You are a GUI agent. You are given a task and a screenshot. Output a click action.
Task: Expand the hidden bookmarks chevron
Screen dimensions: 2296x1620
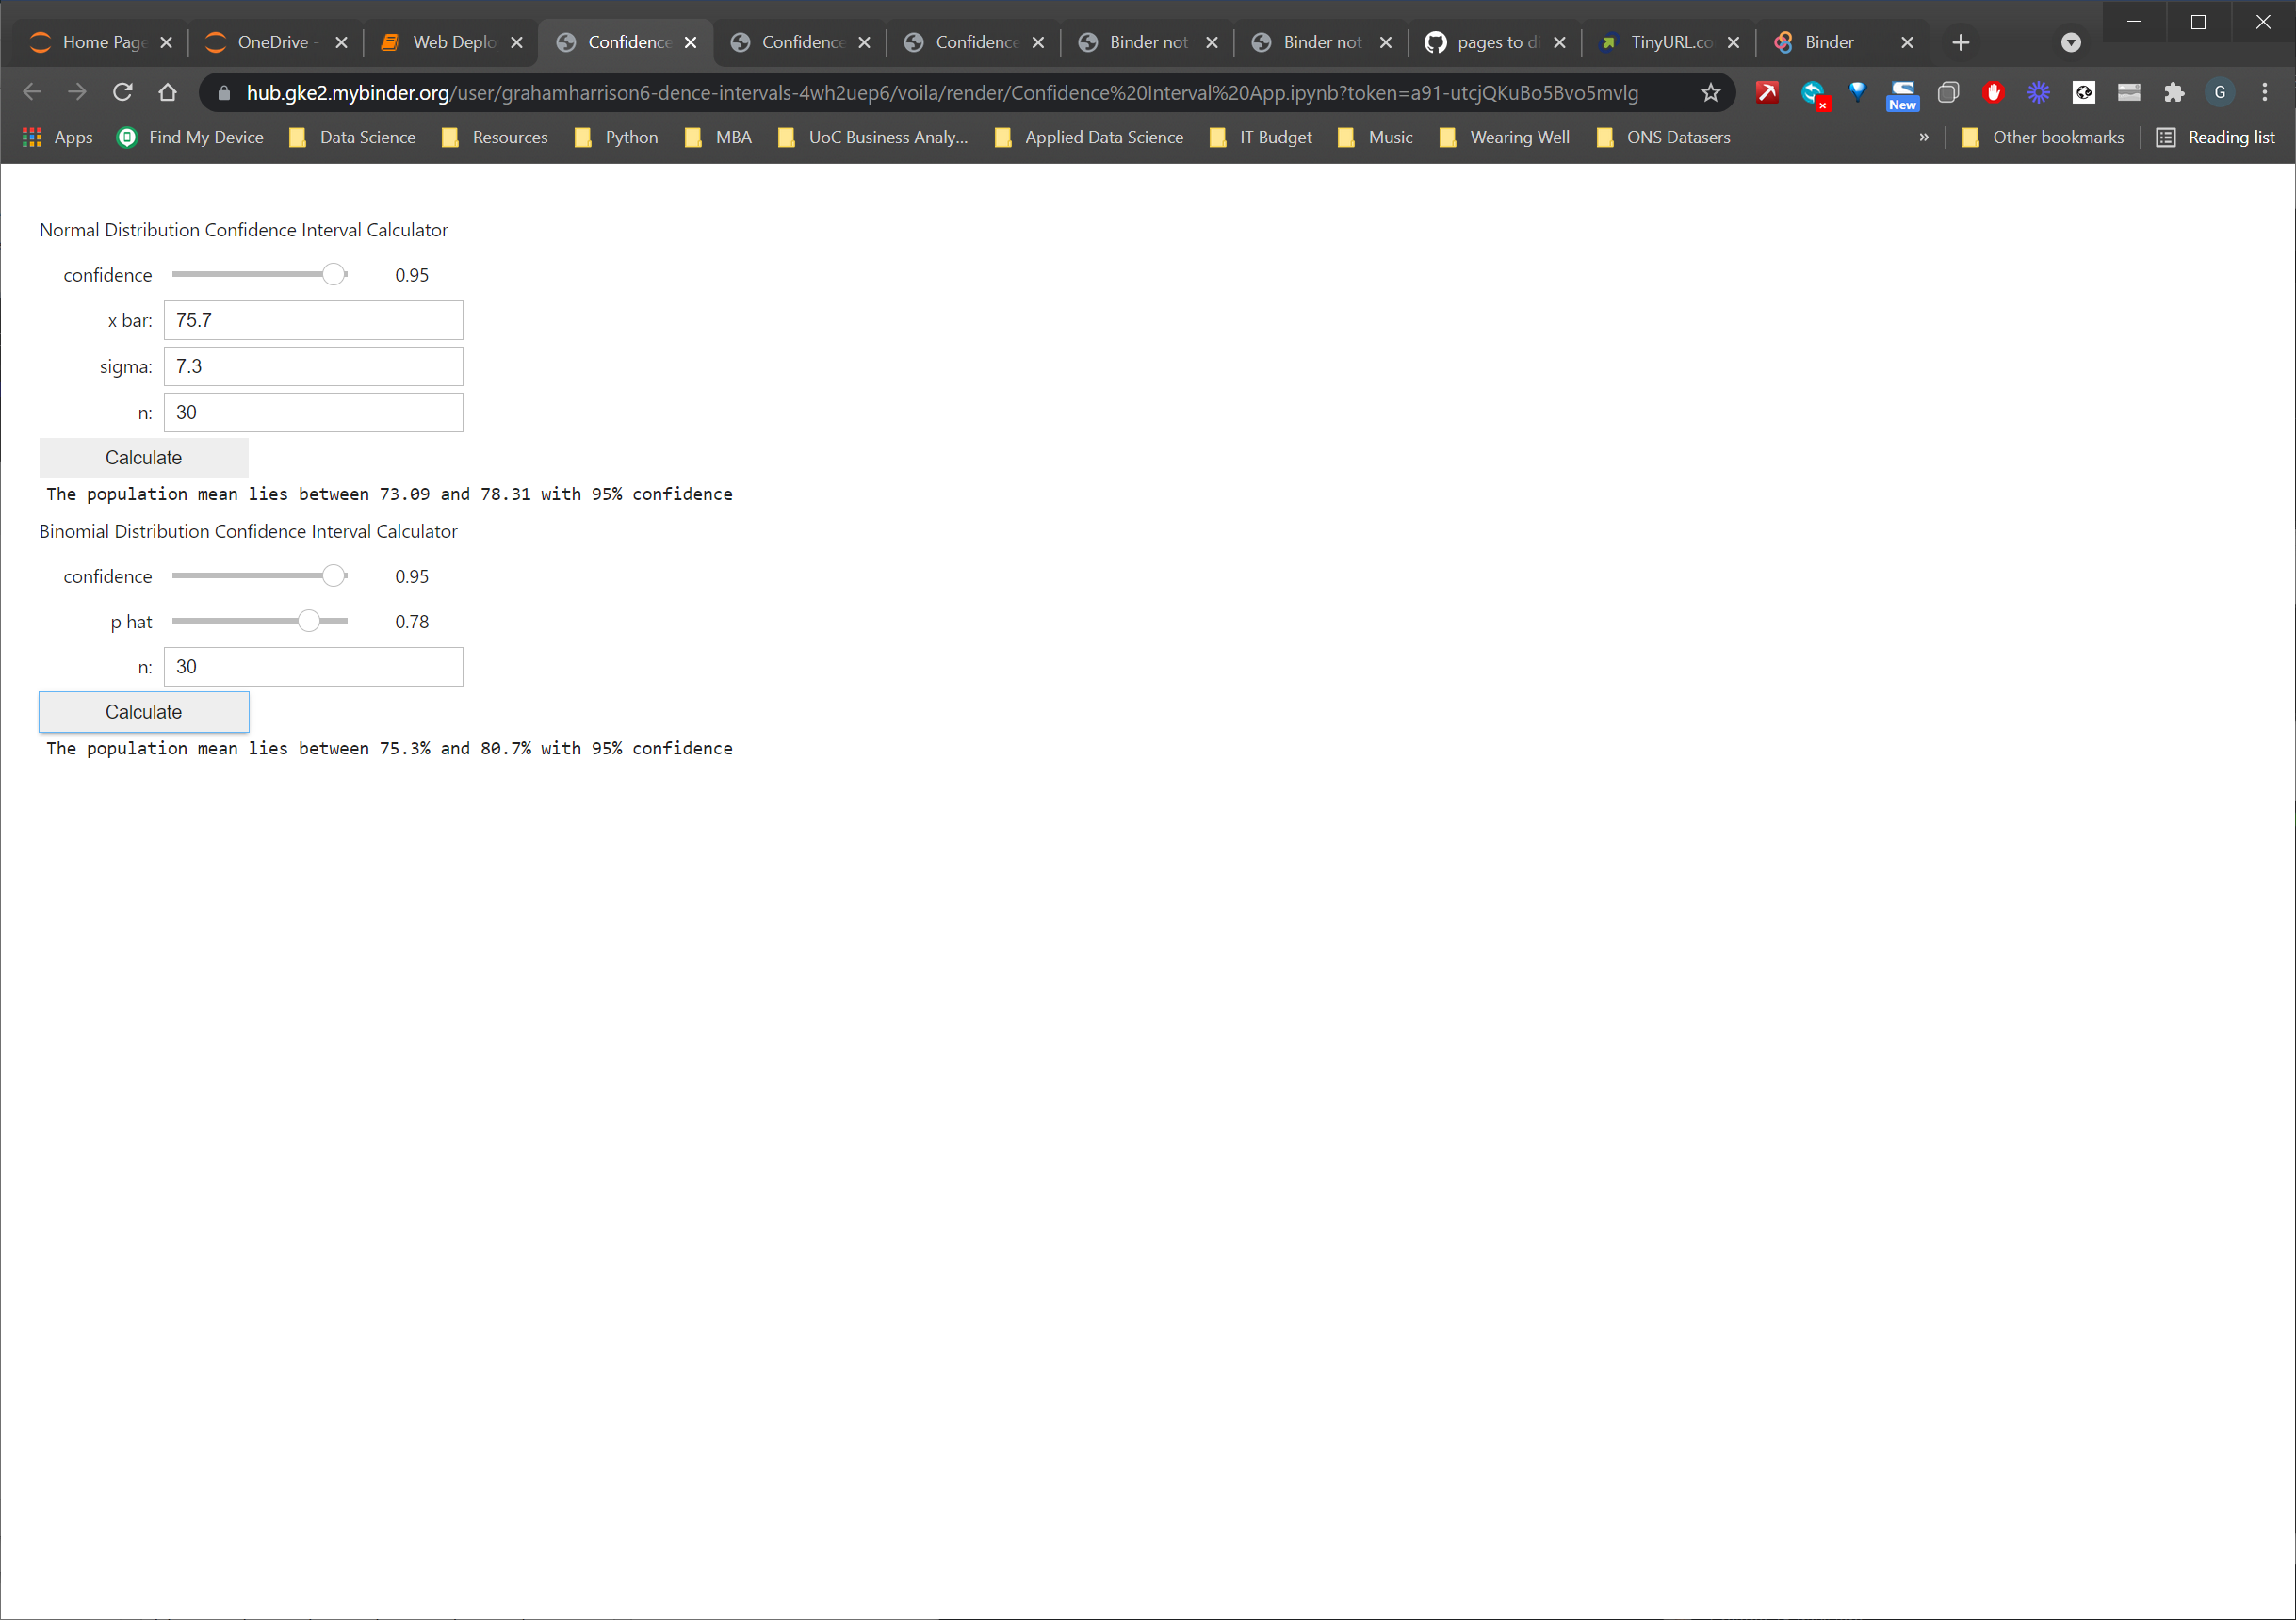pyautogui.click(x=1923, y=137)
